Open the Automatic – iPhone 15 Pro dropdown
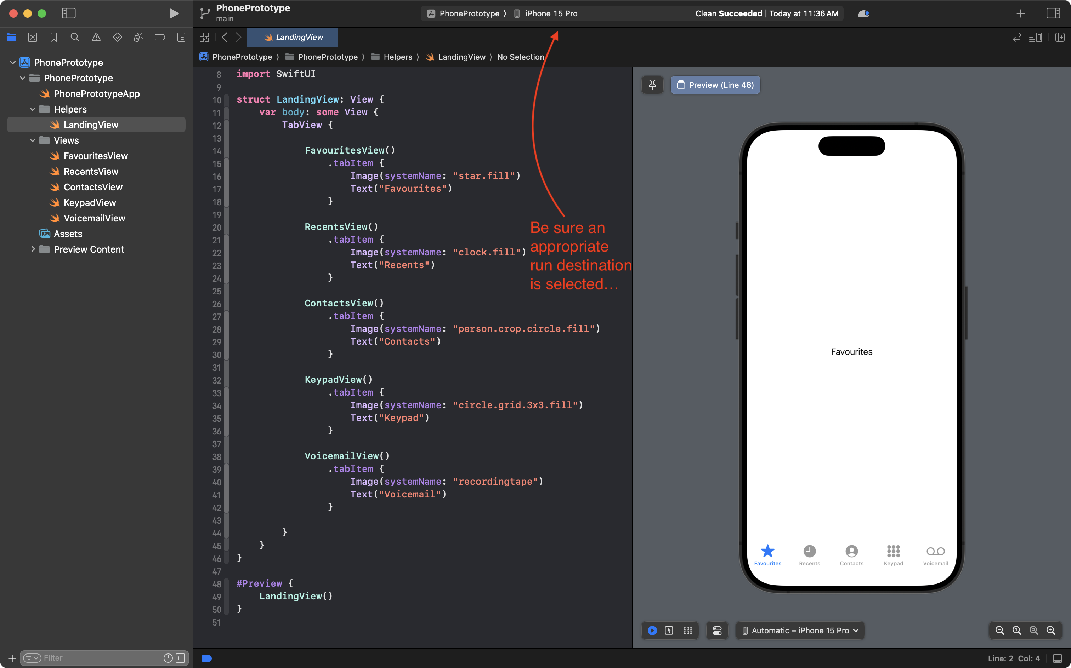The image size is (1071, 668). click(x=799, y=630)
